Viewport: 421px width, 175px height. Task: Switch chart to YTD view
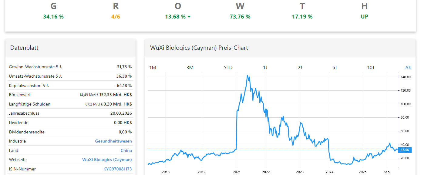point(228,67)
